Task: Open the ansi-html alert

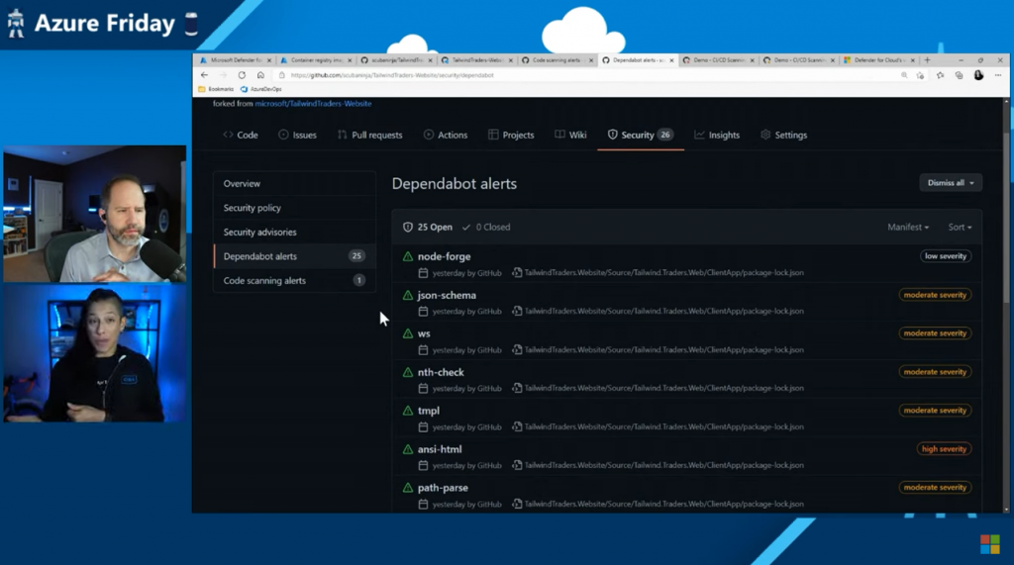Action: [440, 449]
